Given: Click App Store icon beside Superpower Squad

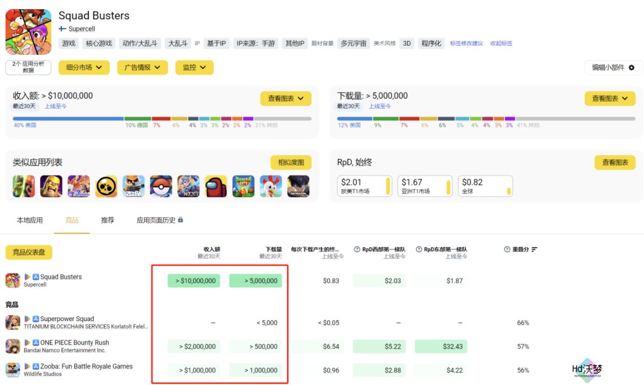Looking at the screenshot, I should [x=36, y=319].
